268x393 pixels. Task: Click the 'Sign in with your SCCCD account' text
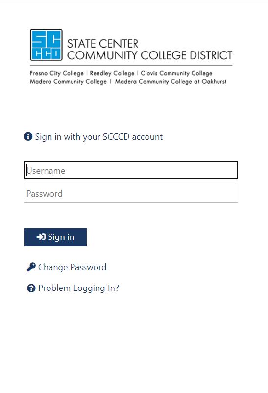[x=99, y=137]
